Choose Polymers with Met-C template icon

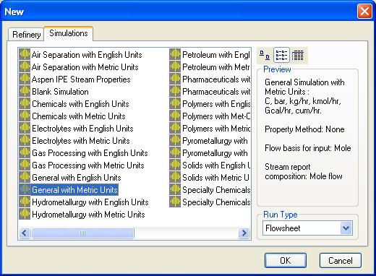pos(175,116)
